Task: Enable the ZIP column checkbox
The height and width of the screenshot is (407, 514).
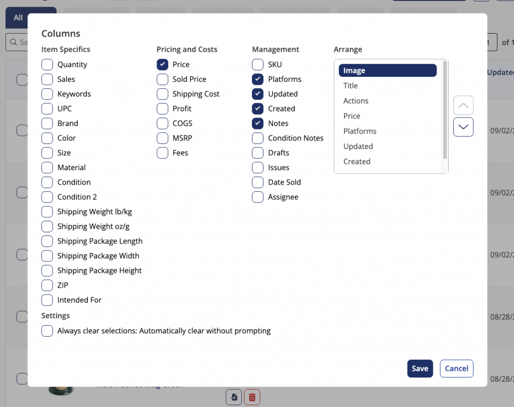Action: [x=47, y=285]
